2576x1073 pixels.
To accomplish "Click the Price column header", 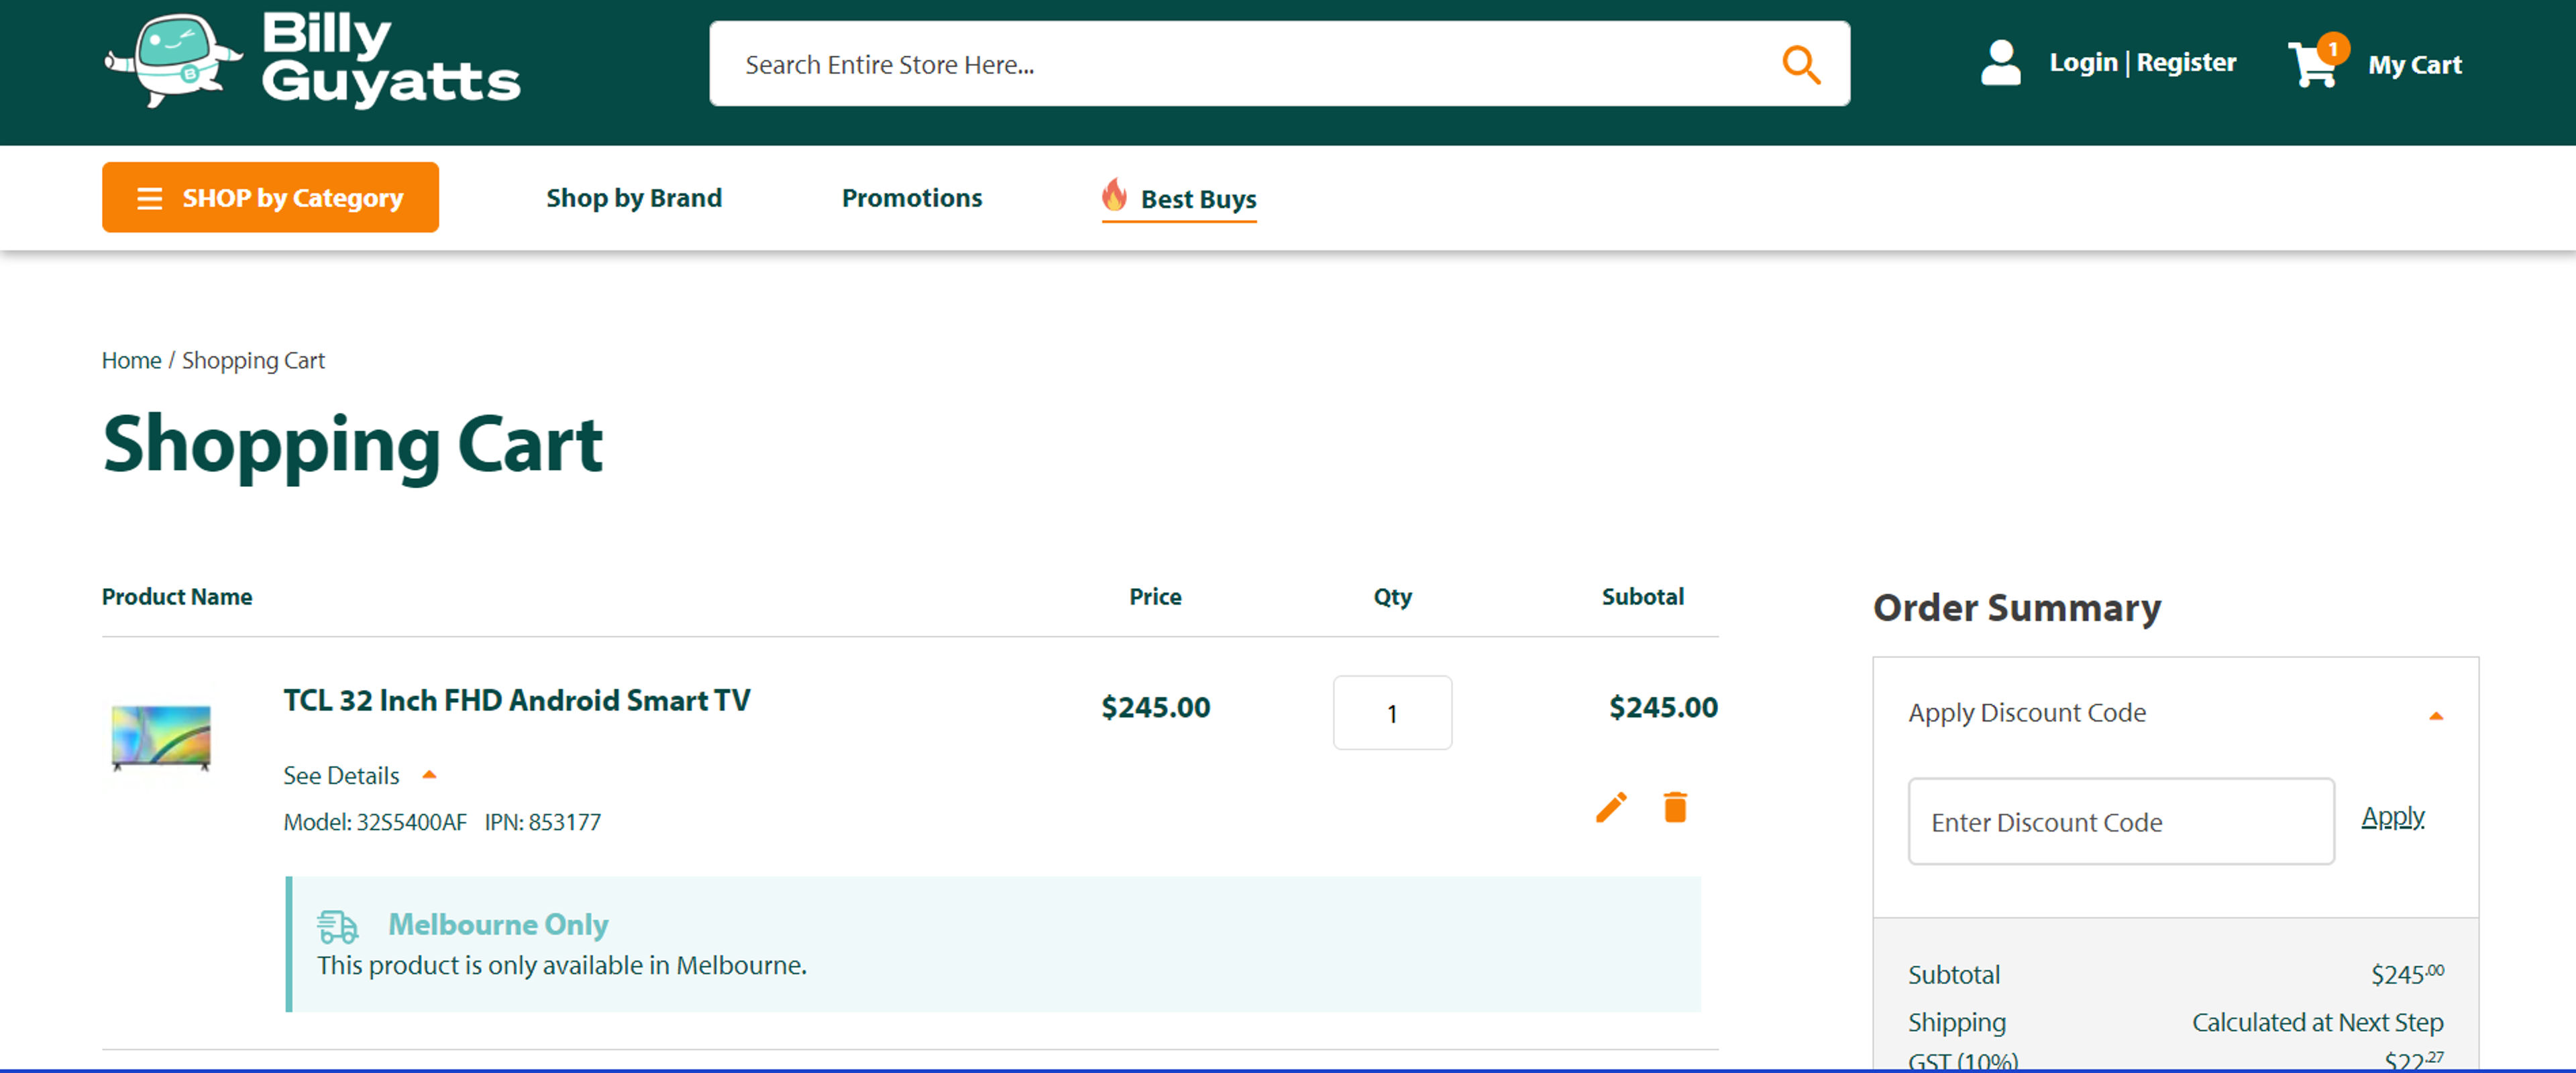I will 1155,597.
